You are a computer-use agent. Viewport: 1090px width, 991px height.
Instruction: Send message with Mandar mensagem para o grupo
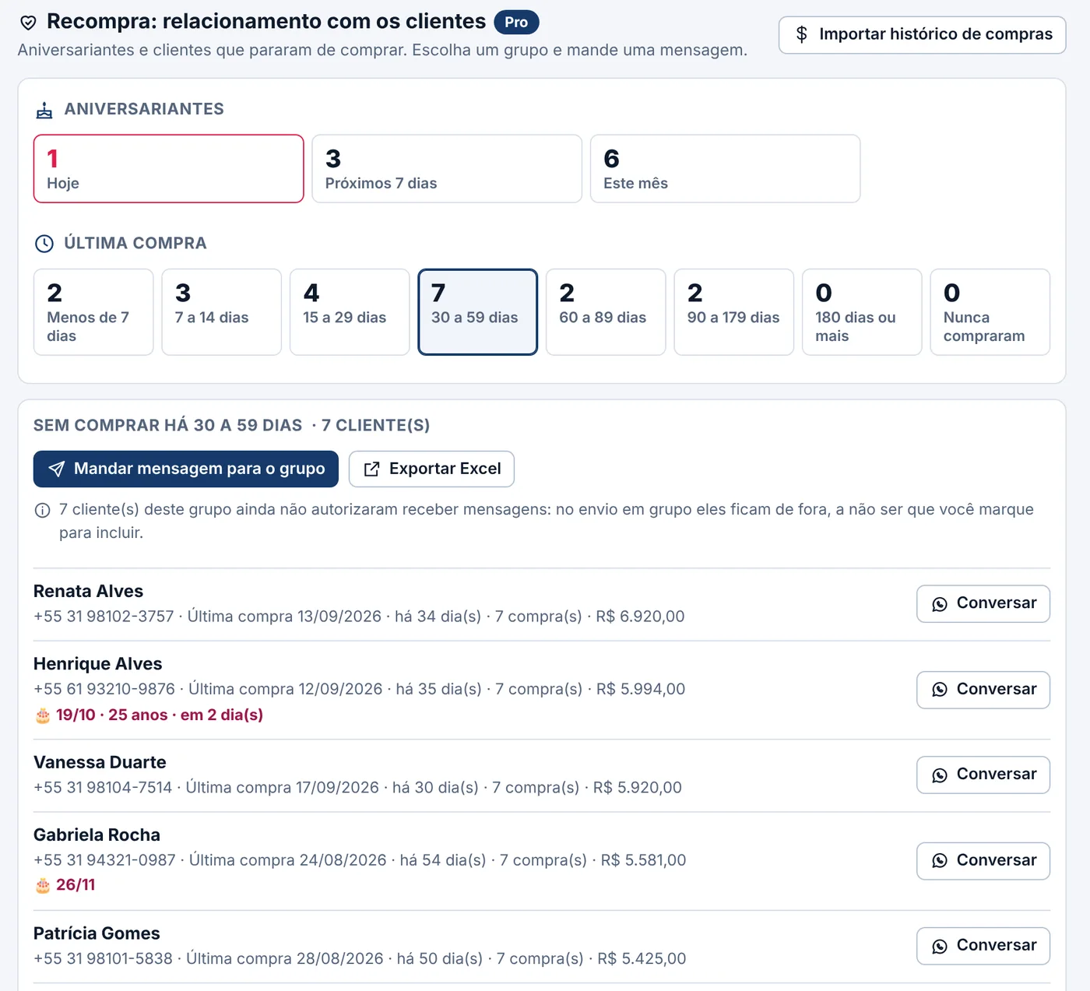(x=185, y=469)
